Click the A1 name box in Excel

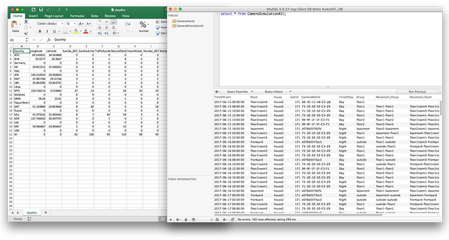coord(17,40)
